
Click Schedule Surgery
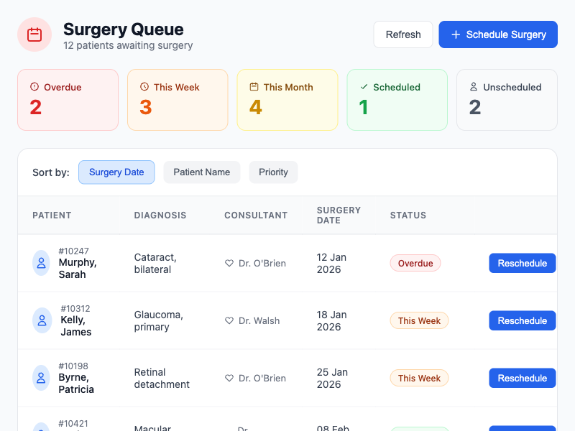point(498,34)
